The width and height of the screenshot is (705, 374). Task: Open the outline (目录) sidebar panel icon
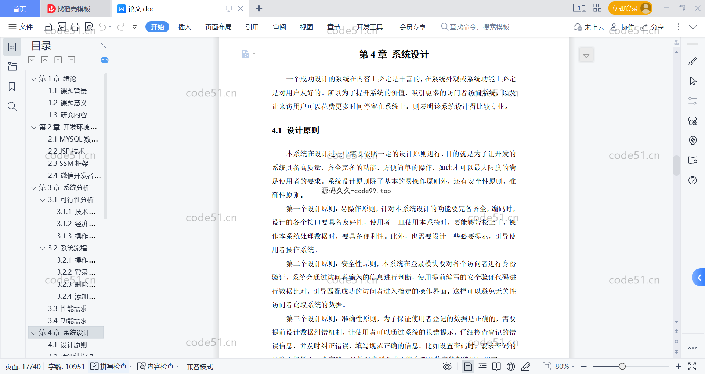(x=12, y=47)
